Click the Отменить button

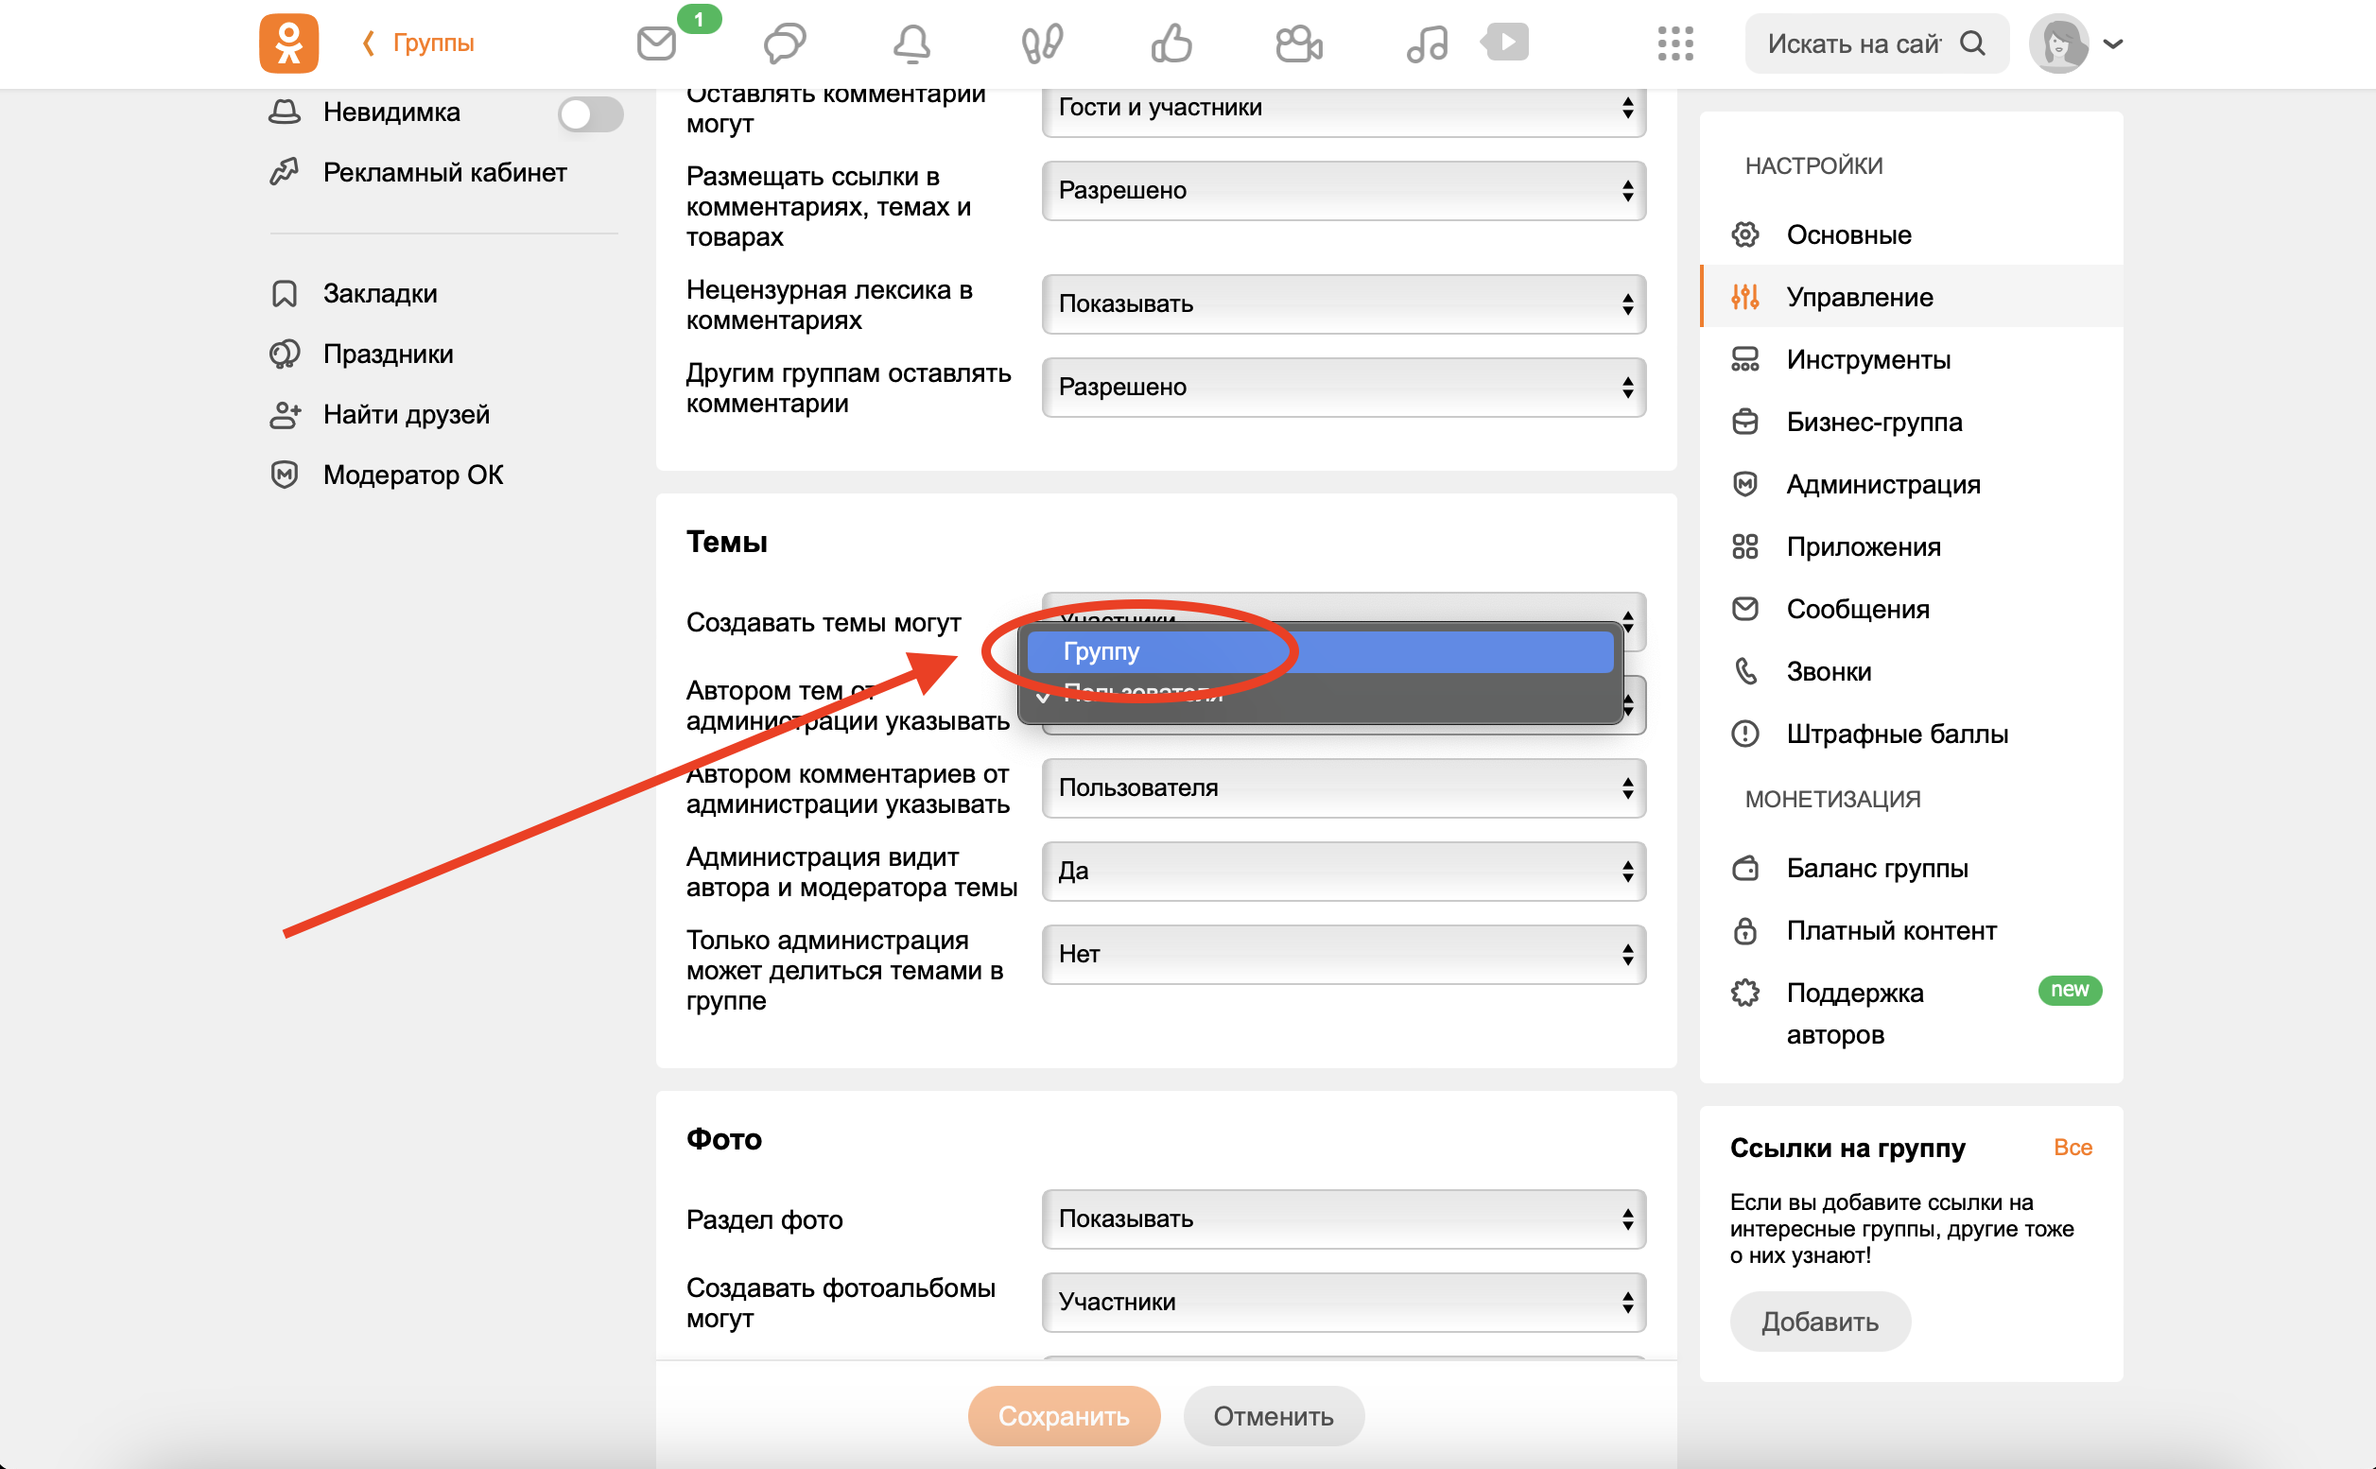1272,1415
